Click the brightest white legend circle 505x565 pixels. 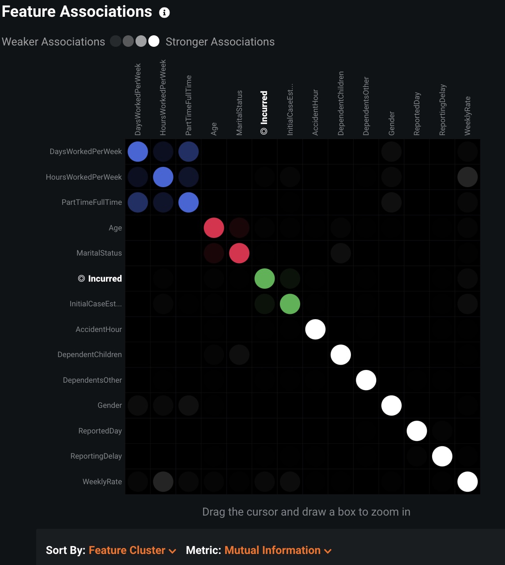154,41
